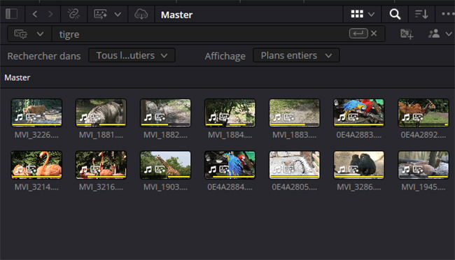Expand the view mode dropdown arrow
Viewport: 455px width, 260px height.
[x=371, y=14]
